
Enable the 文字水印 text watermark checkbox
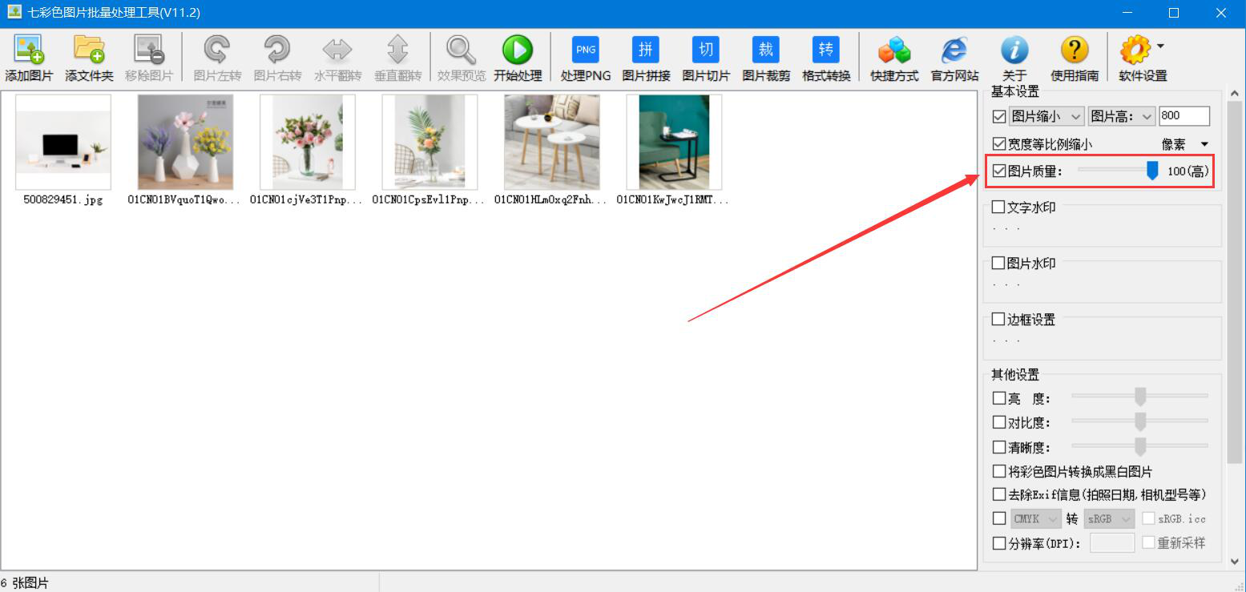pos(998,207)
